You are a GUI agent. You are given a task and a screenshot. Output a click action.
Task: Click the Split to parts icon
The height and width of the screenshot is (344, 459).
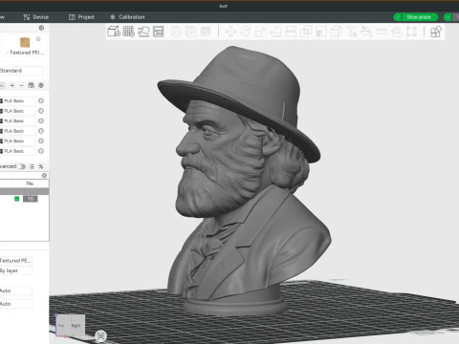pos(191,32)
